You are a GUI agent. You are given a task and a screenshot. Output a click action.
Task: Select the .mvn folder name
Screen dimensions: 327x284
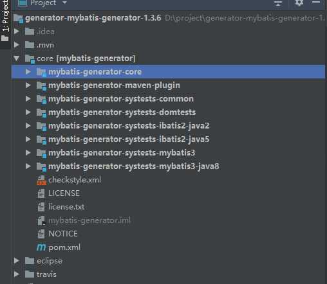(x=45, y=45)
